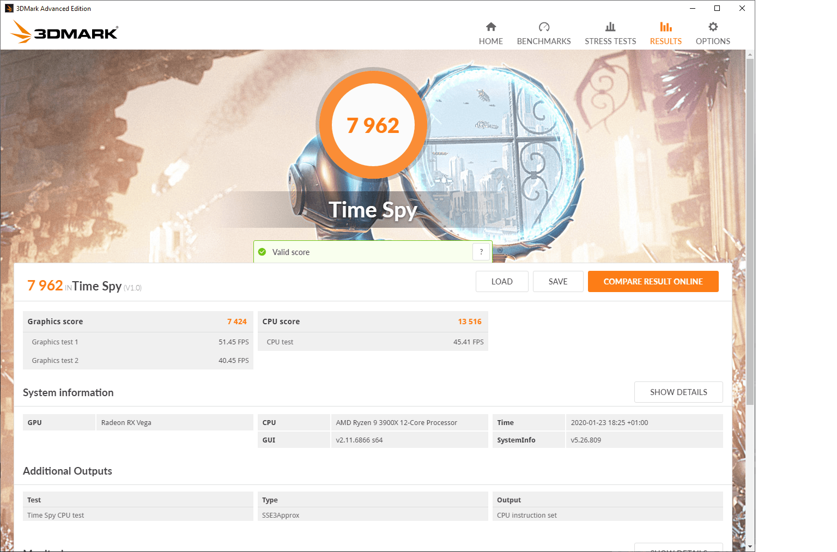Image resolution: width=837 pixels, height=552 pixels.
Task: Click the Additional Outputs heading
Action: click(x=68, y=471)
